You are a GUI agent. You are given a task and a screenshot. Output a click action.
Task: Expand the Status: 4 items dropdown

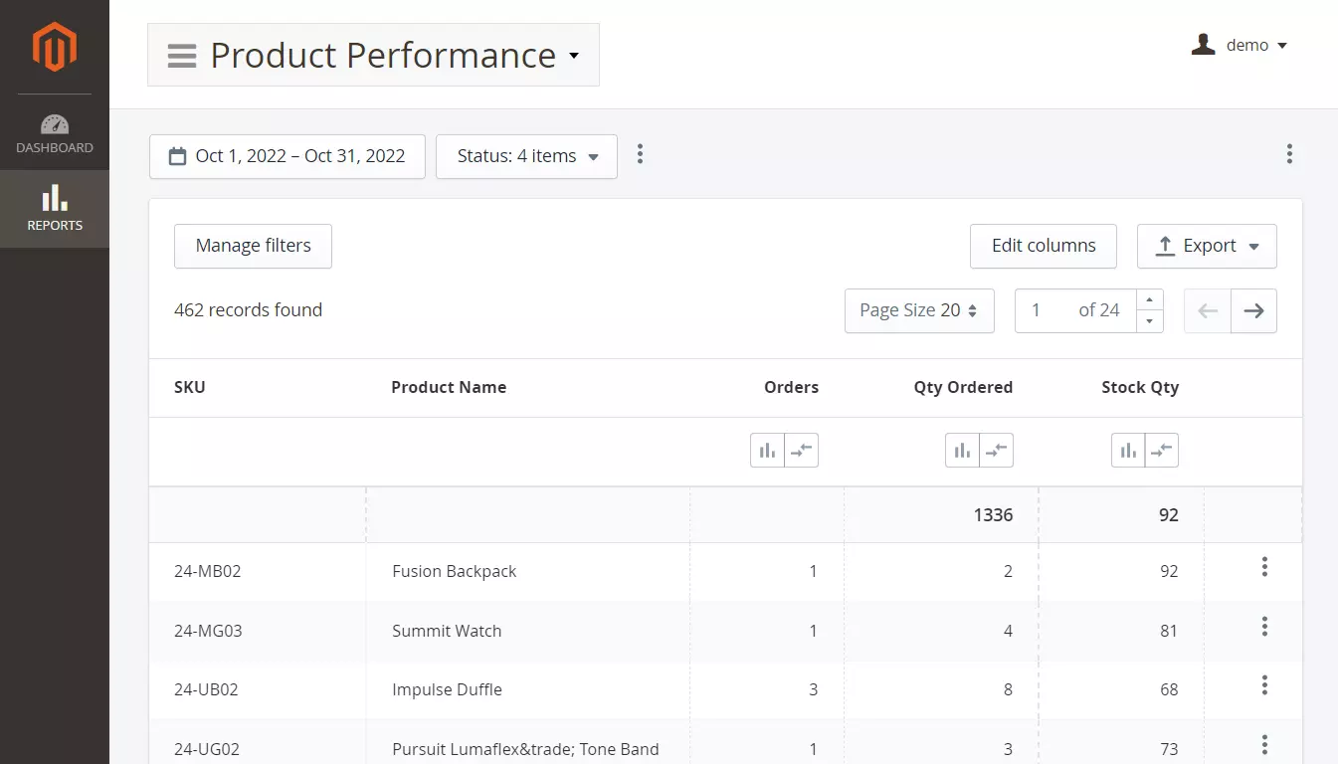(x=526, y=156)
